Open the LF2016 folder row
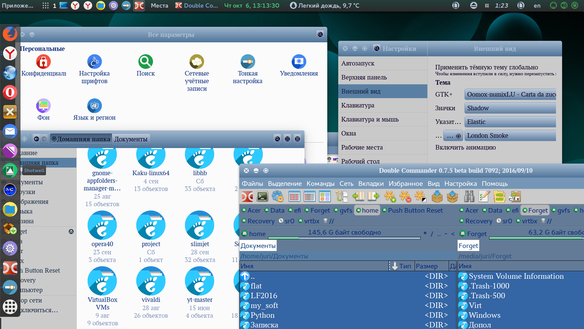 (x=264, y=296)
